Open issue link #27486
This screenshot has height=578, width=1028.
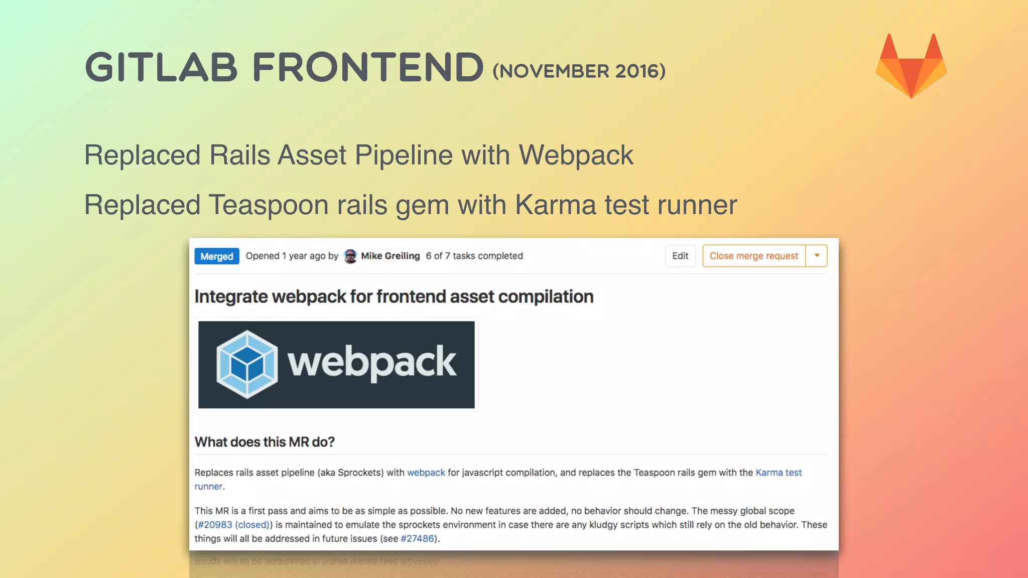(417, 539)
